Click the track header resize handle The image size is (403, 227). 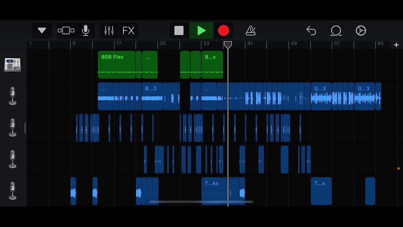pos(25,128)
